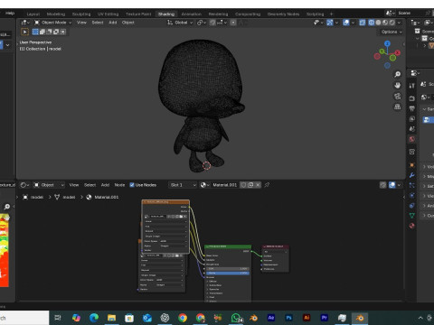Switch to the Modeling workspace tab
Viewport: 434px width, 325px height.
pyautogui.click(x=56, y=14)
